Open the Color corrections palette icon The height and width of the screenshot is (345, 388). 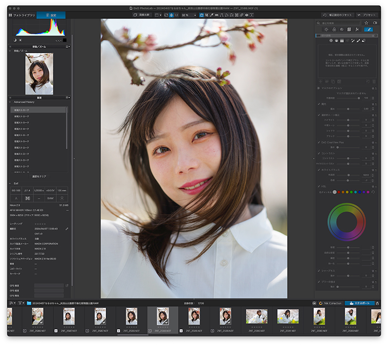click(334, 30)
